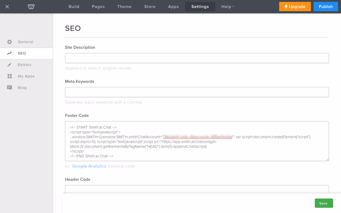Open the Apps tab
The width and height of the screenshot is (341, 213).
(173, 7)
